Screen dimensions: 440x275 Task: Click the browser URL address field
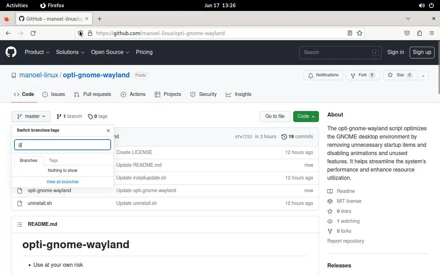(220, 33)
